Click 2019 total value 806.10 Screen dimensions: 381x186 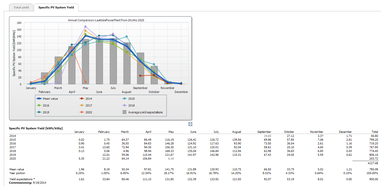pyautogui.click(x=374, y=155)
